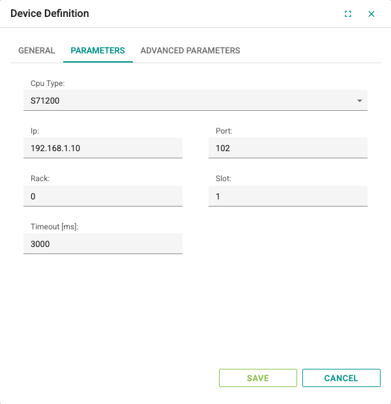
Task: Cancel the device definition changes
Action: tap(341, 378)
